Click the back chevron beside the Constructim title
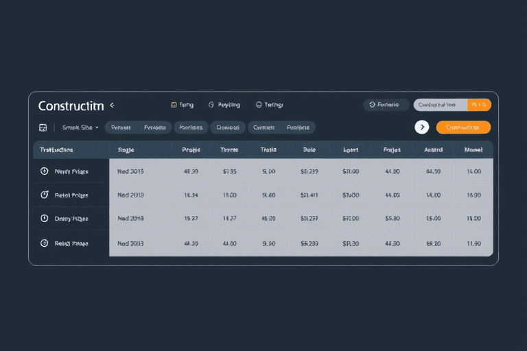Image resolution: width=527 pixels, height=351 pixels. click(x=112, y=106)
